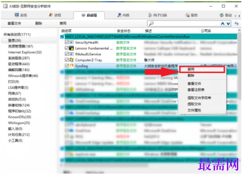Click the search next down arrow

[228, 24]
